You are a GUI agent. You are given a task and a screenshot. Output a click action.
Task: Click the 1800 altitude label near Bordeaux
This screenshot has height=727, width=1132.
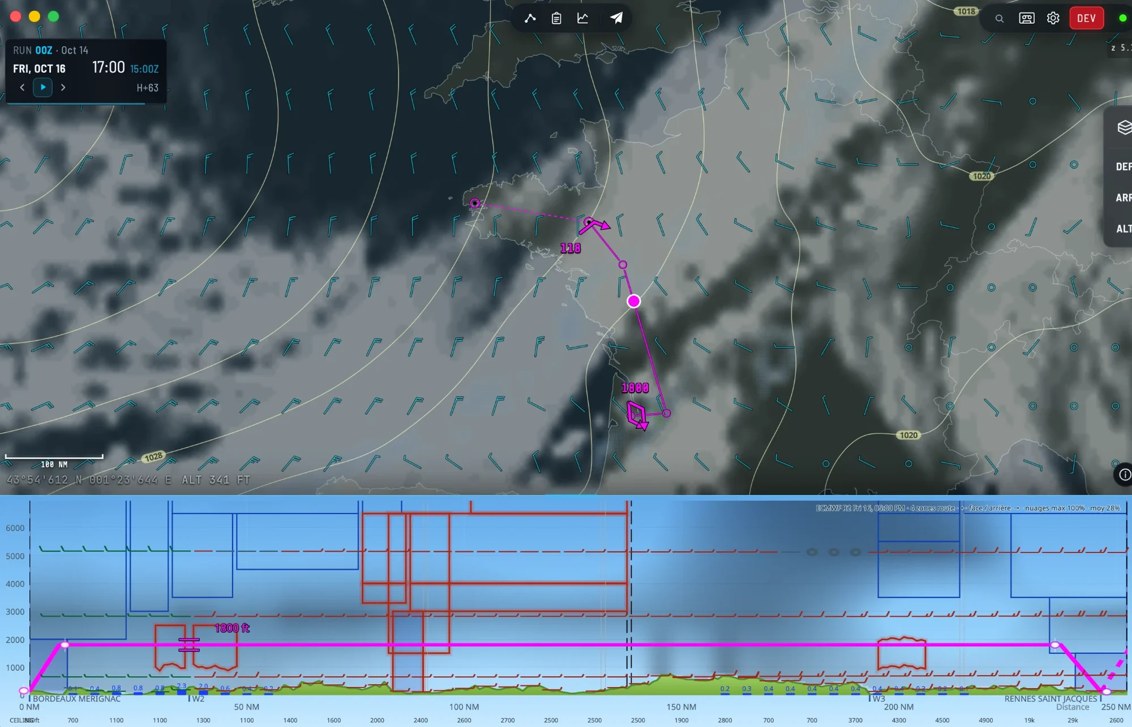point(635,388)
